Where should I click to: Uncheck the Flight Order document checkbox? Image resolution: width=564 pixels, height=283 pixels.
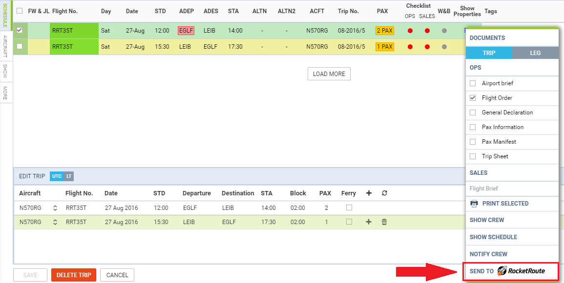[473, 98]
